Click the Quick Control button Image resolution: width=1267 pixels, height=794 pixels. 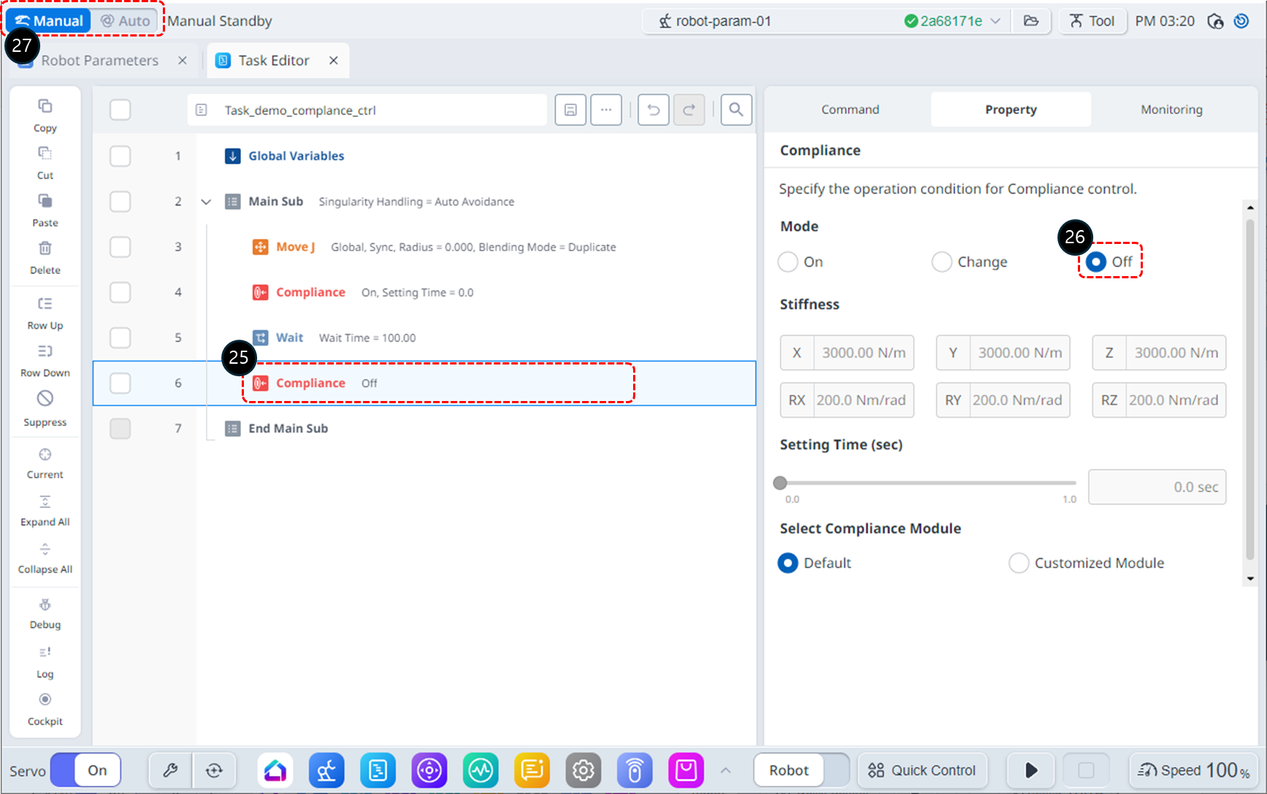pyautogui.click(x=922, y=771)
